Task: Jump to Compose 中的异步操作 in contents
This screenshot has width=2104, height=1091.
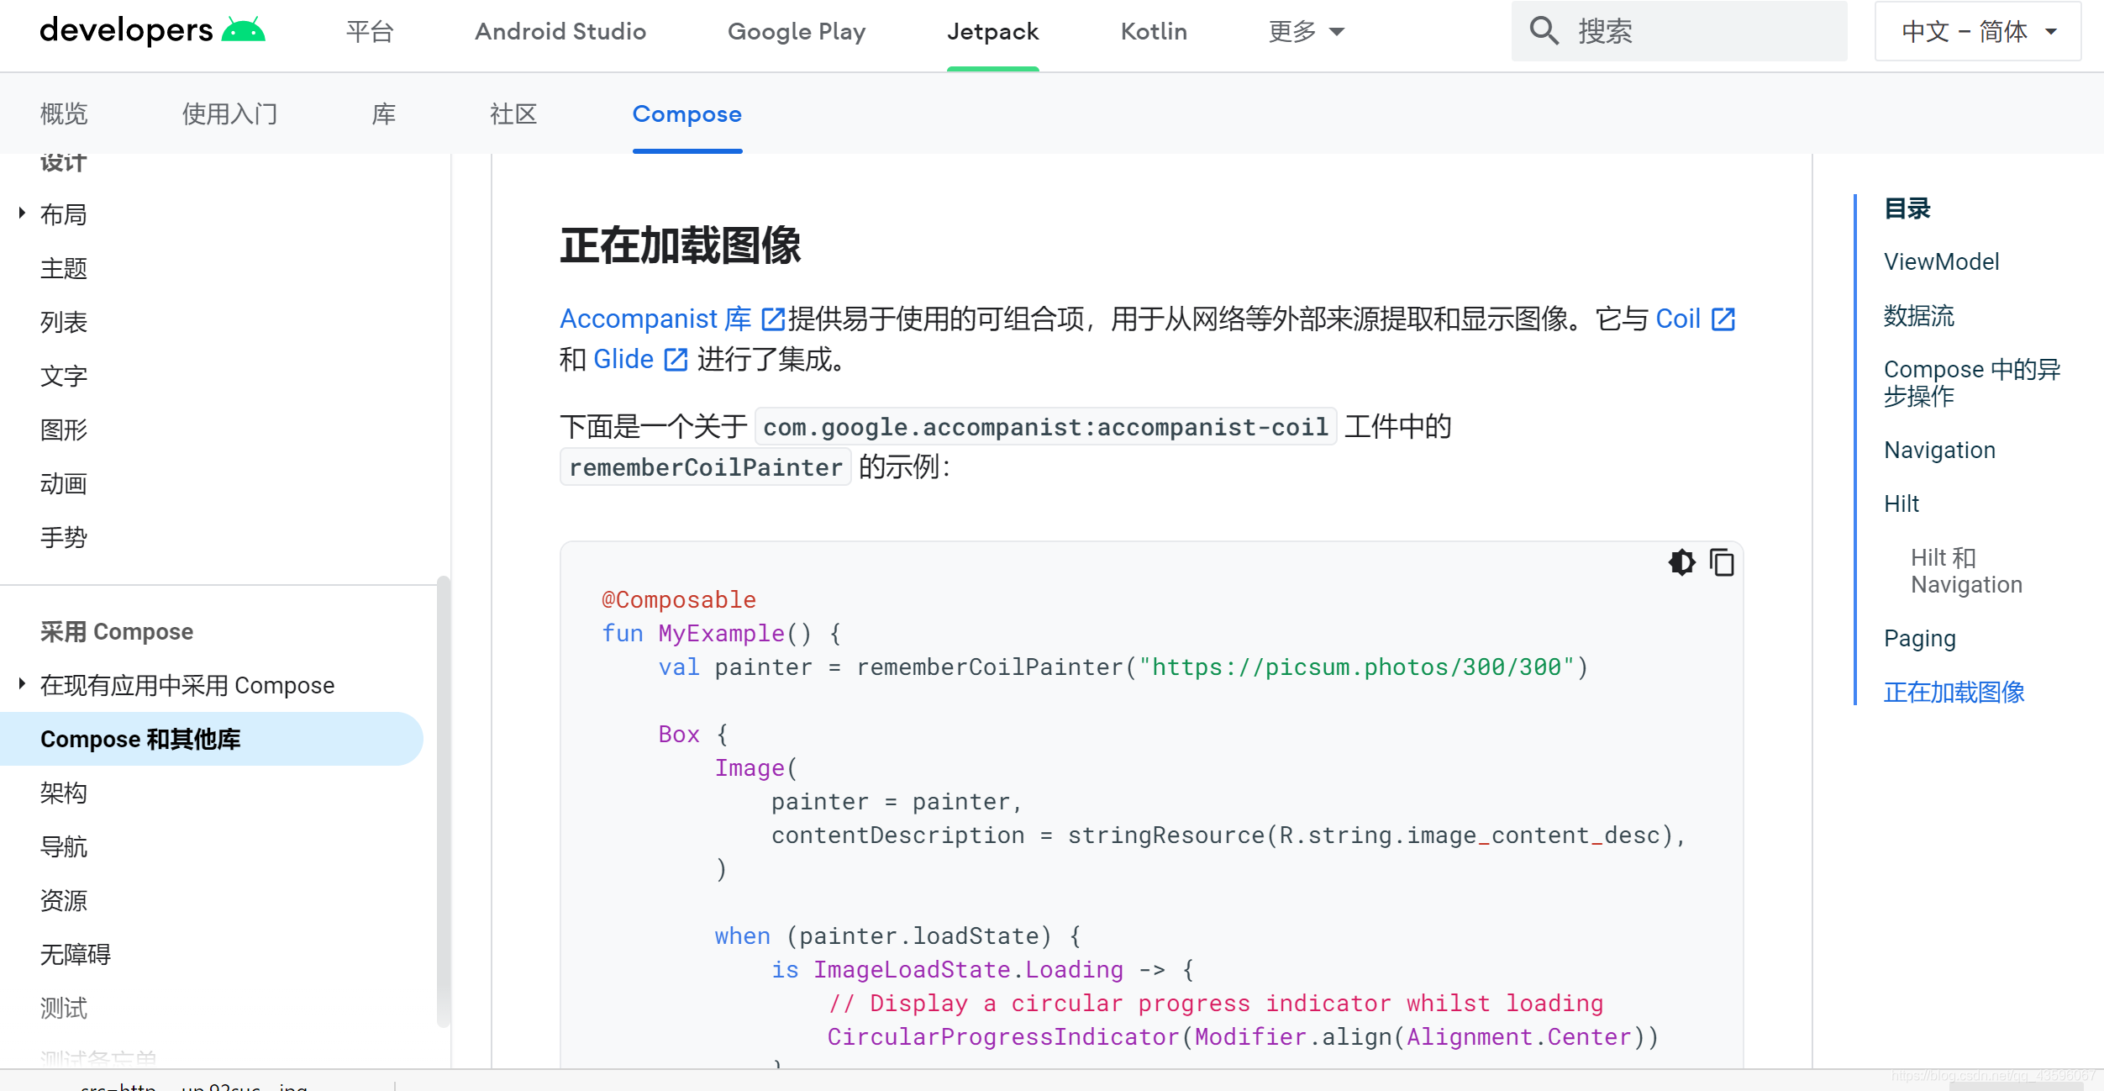Action: point(1972,382)
